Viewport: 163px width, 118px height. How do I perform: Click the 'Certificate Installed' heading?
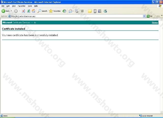tap(13, 29)
